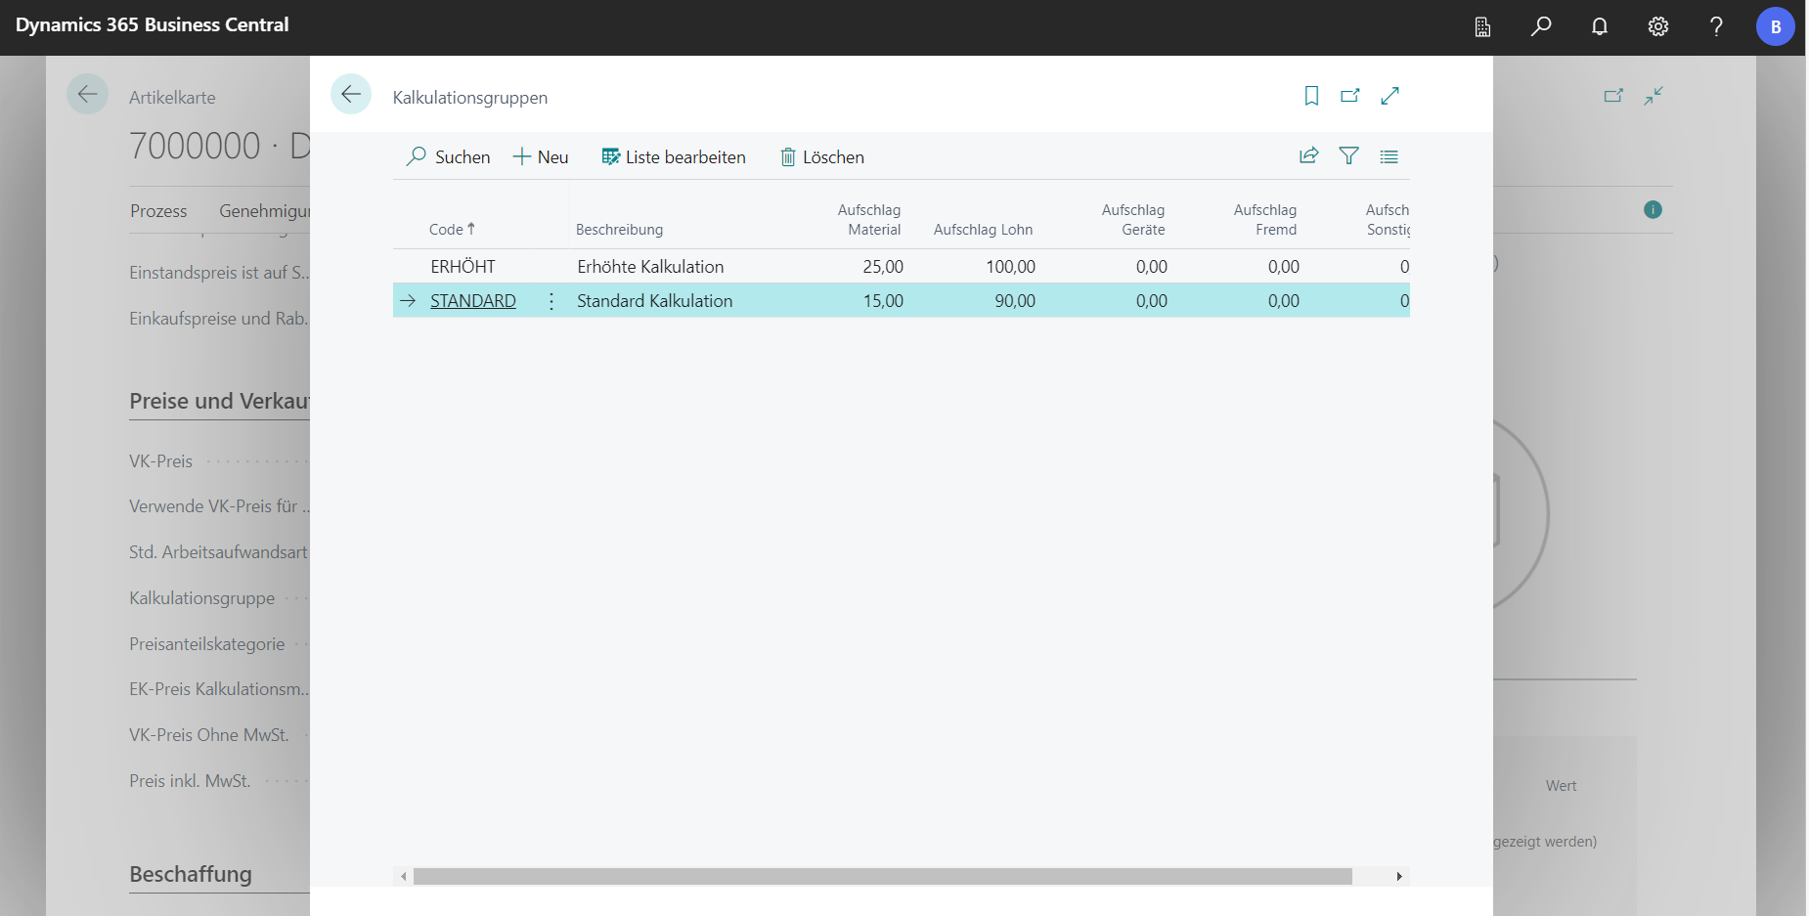Click Liste bearbeiten to edit the list
1809x916 pixels.
[674, 157]
